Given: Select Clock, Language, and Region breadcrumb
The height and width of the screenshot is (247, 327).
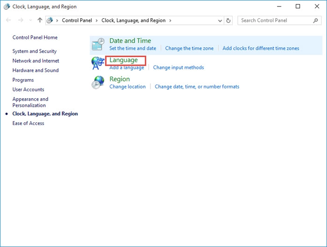Looking at the screenshot, I should [134, 20].
